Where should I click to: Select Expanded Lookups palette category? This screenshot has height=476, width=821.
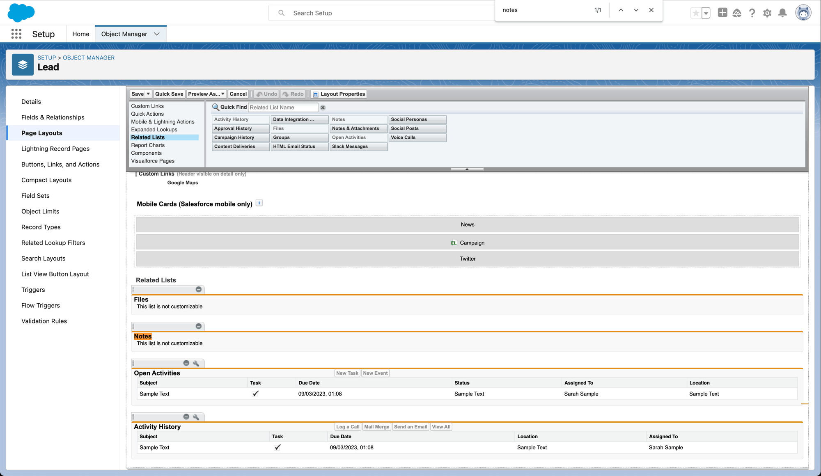pos(154,130)
